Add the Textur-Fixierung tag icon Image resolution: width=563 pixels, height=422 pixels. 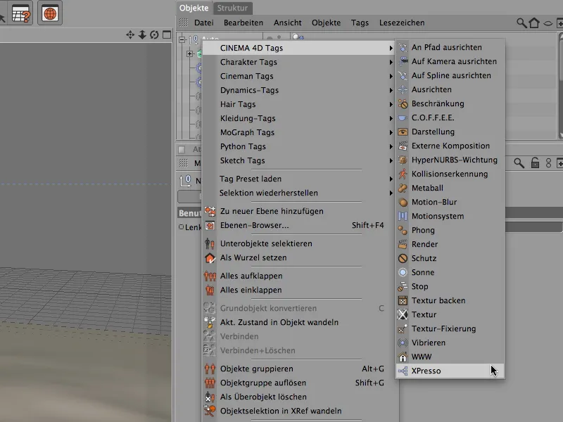pos(403,328)
